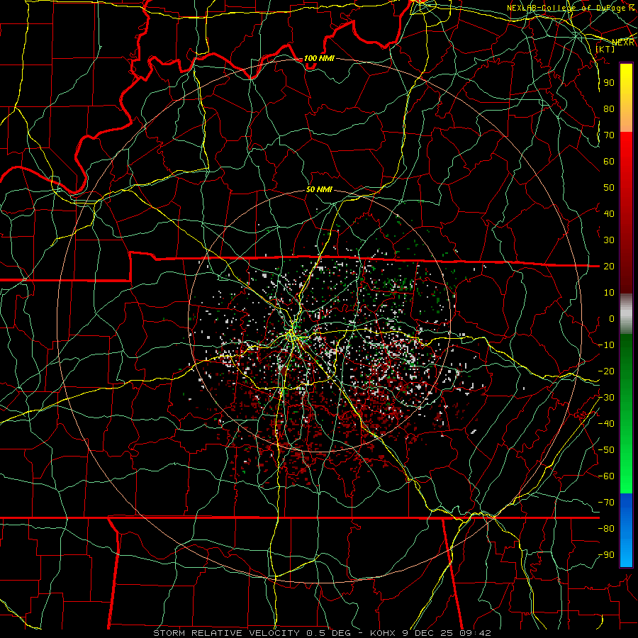Select the 0 label on the velocity scale
This screenshot has height=638, width=638.
[612, 318]
